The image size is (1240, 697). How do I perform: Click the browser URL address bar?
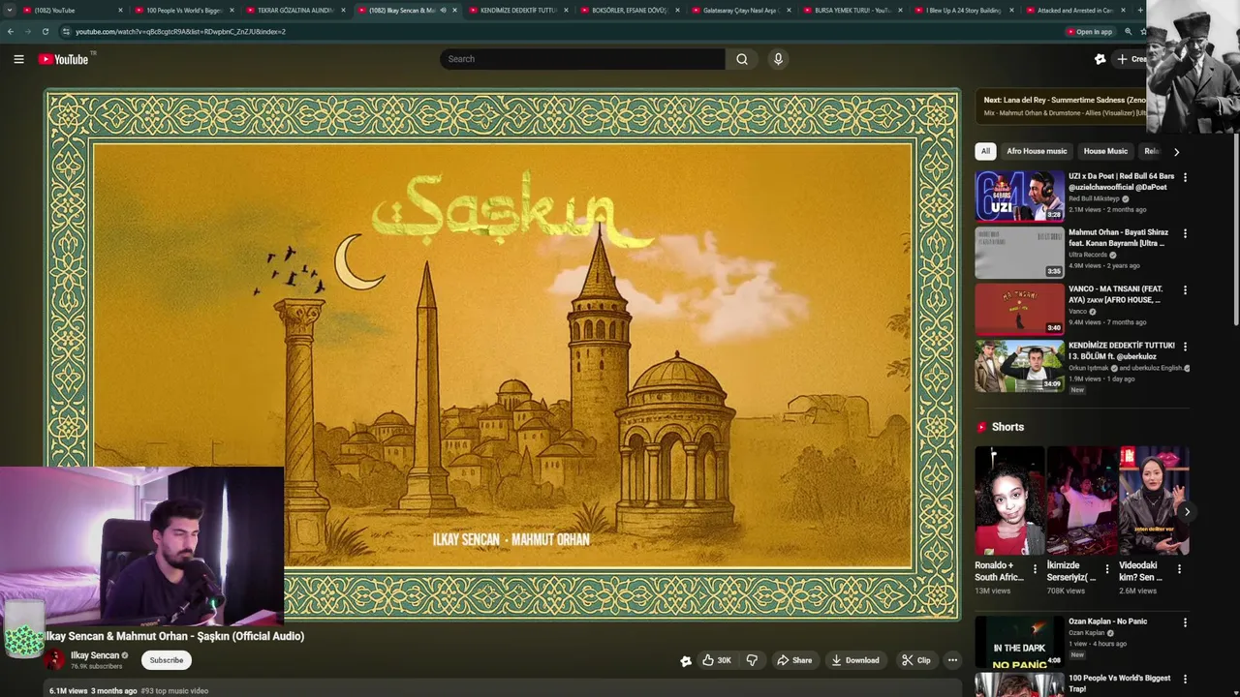pos(562,32)
